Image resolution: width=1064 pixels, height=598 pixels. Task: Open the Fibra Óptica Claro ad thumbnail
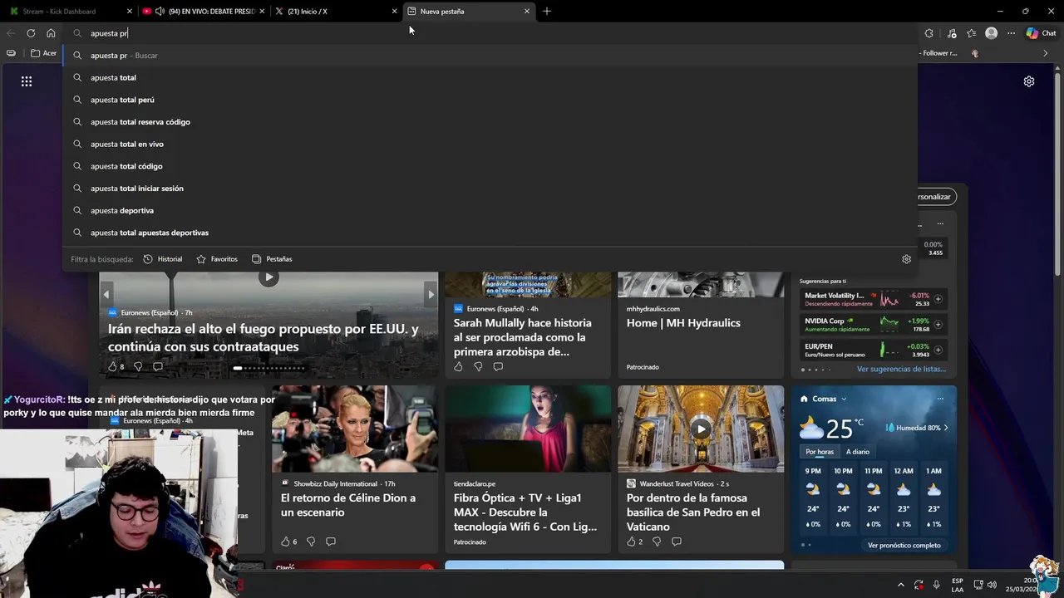(x=528, y=429)
